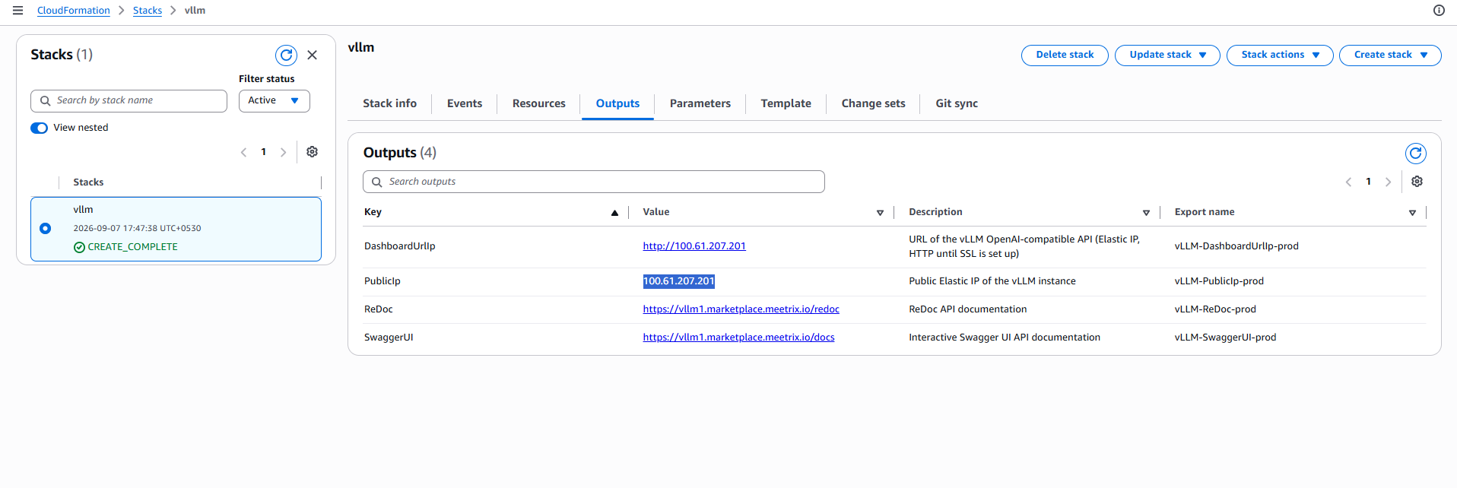Click 'ReDoc API documentation' description
Image resolution: width=1457 pixels, height=488 pixels.
[x=967, y=309]
